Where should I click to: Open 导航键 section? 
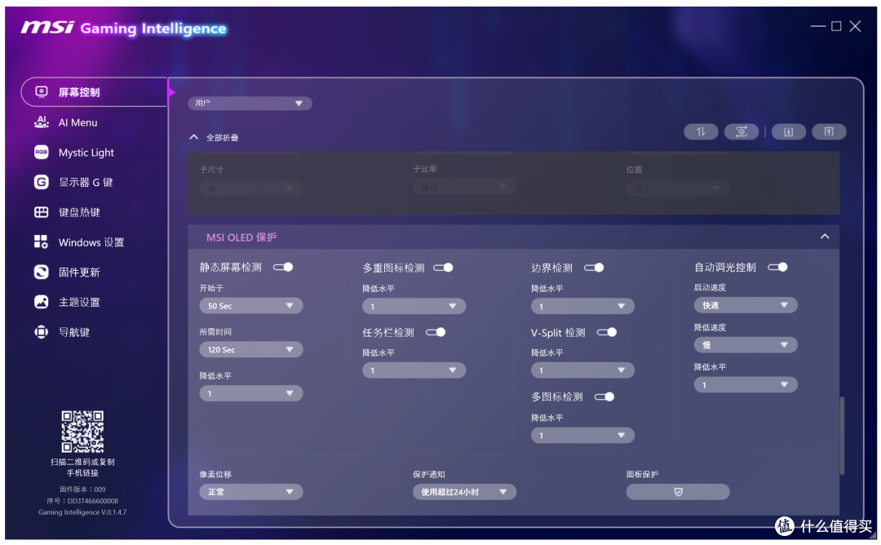[x=74, y=332]
